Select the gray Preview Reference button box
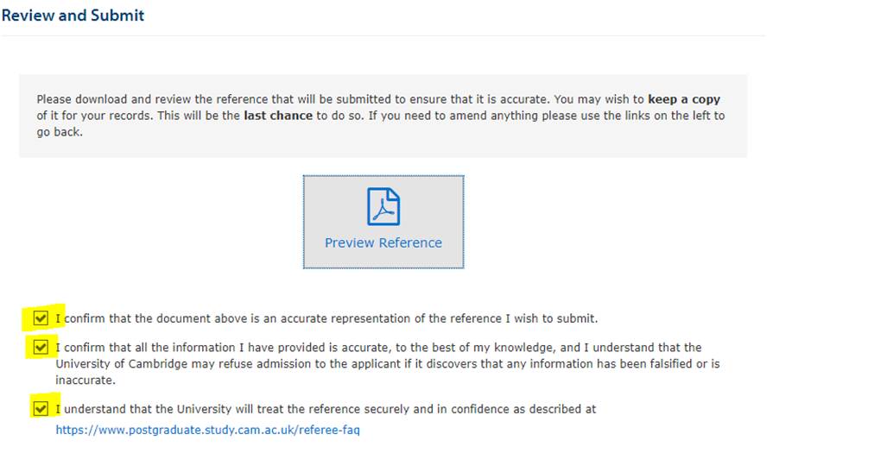Image resolution: width=887 pixels, height=453 pixels. click(383, 222)
